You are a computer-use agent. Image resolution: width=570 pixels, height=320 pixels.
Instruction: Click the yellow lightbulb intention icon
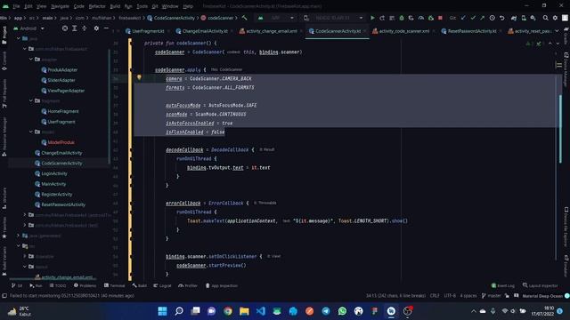[x=139, y=77]
